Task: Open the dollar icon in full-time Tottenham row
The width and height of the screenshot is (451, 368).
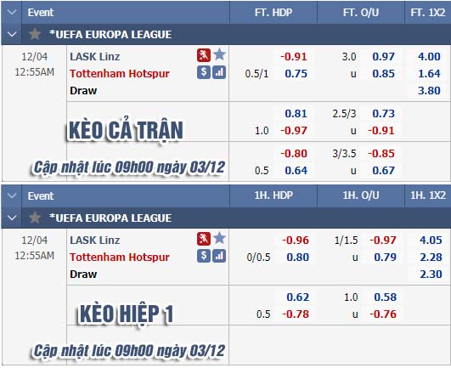Action: tap(204, 72)
